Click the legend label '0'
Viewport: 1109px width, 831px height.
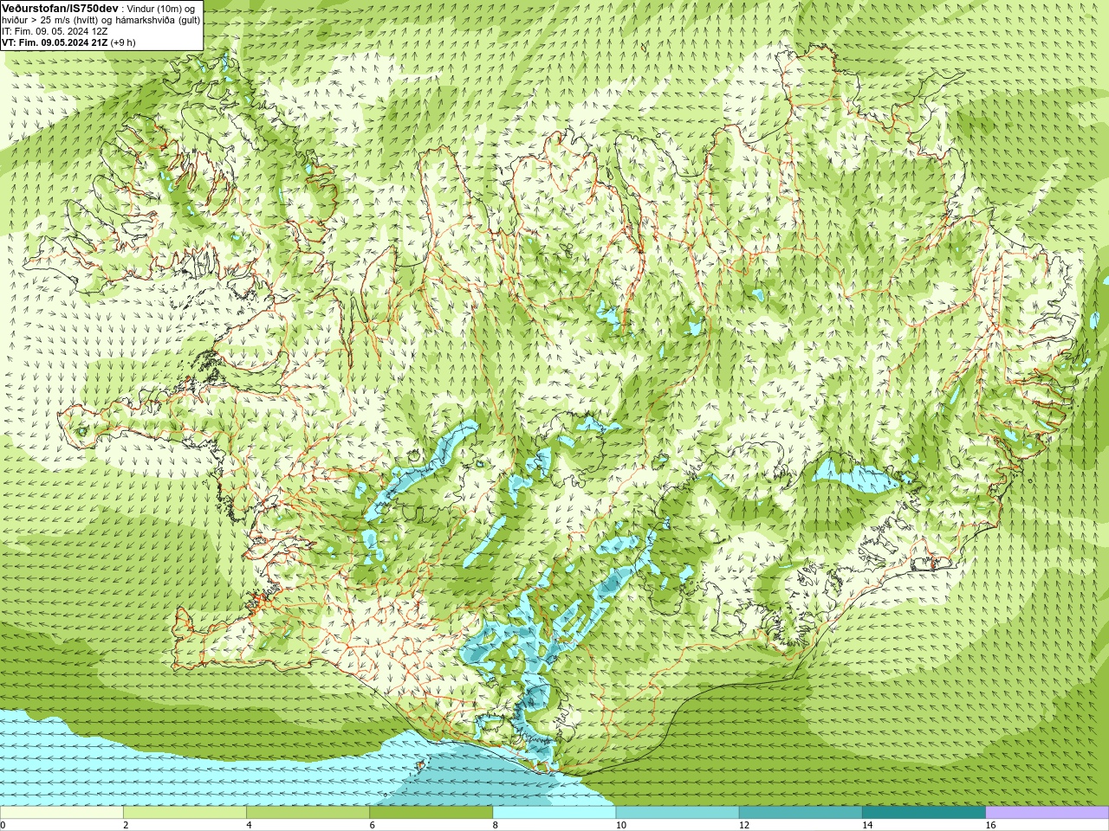(3, 825)
